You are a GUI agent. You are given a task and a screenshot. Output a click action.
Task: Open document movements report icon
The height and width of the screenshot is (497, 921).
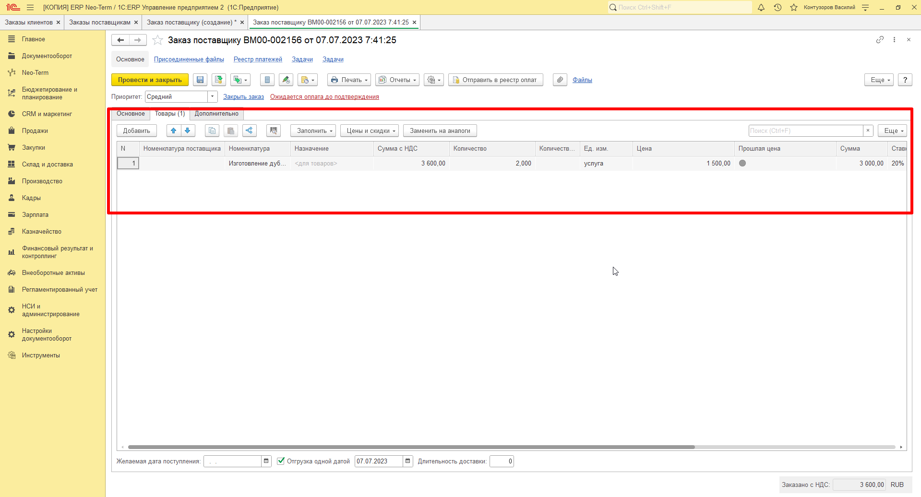click(x=267, y=80)
